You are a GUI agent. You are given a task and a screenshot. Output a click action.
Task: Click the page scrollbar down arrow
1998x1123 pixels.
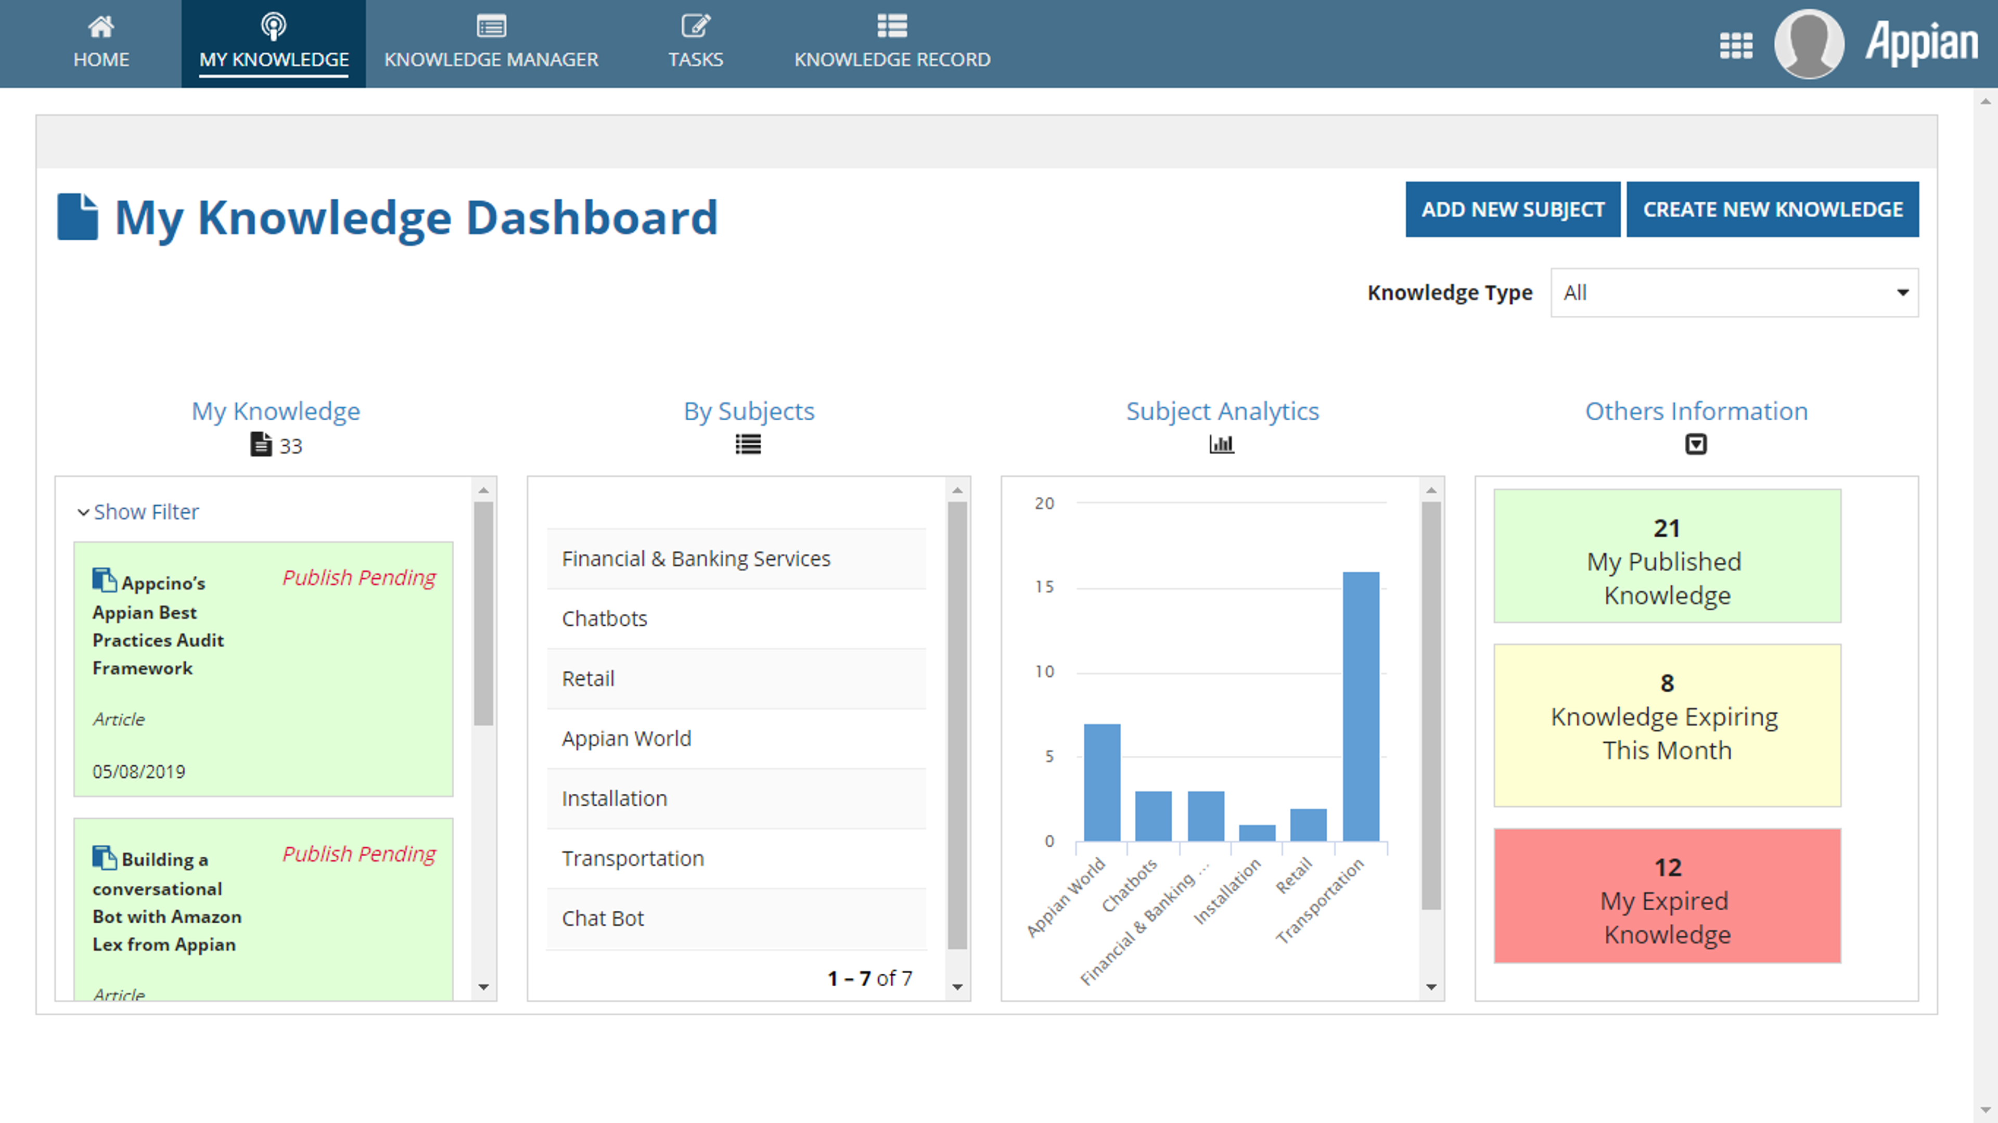(x=1986, y=1110)
